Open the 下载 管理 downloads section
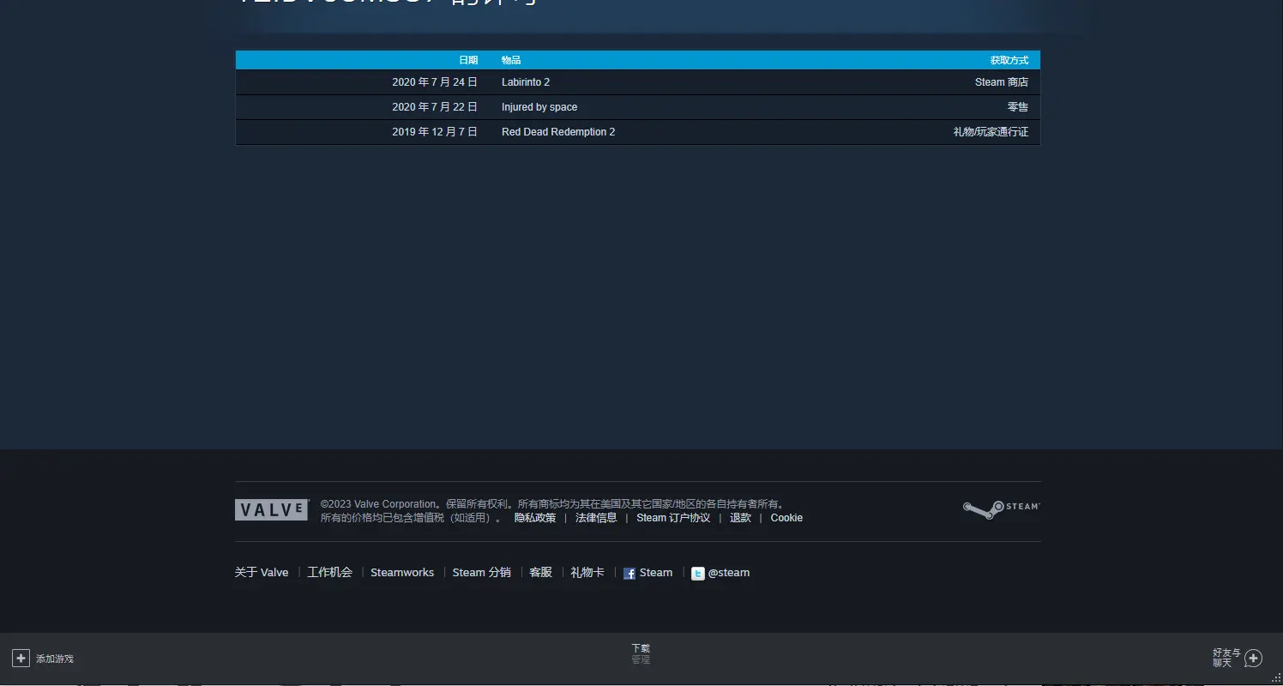 tap(641, 654)
